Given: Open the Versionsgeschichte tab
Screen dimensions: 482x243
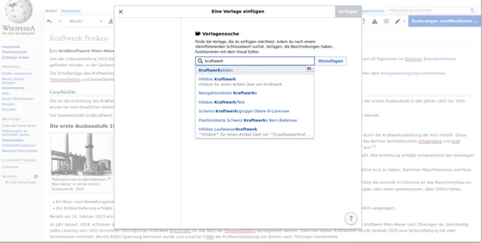Looking at the screenshot, I should [373, 11].
